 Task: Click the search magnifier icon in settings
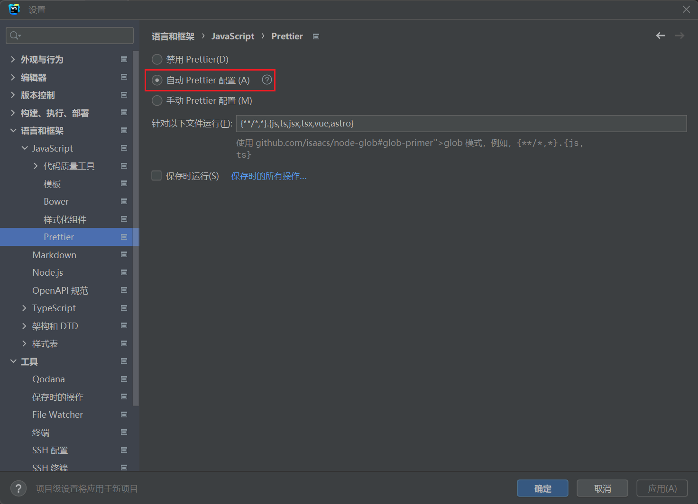pyautogui.click(x=15, y=36)
